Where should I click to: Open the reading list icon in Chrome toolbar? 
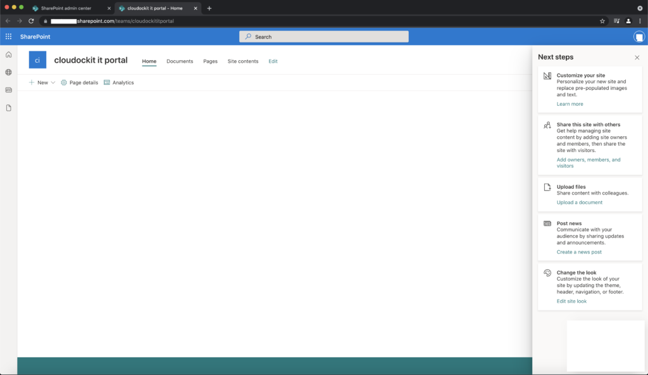click(616, 21)
